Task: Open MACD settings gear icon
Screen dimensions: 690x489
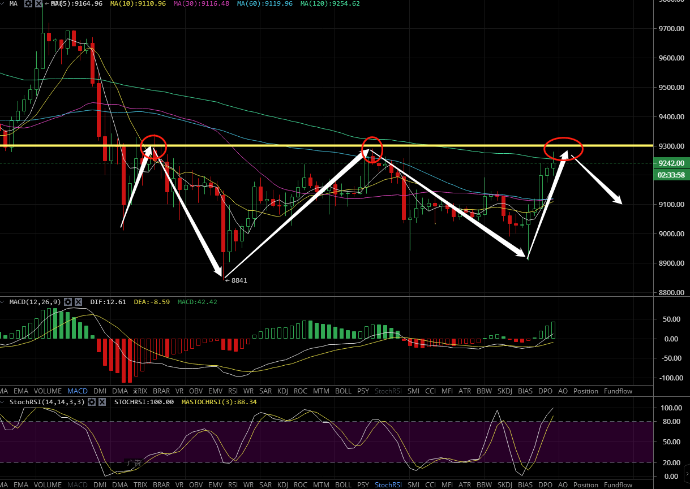Action: (x=68, y=302)
